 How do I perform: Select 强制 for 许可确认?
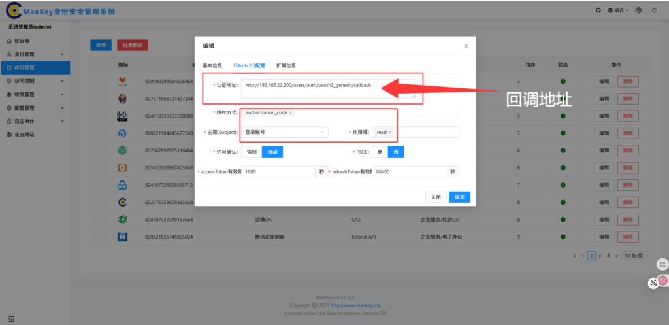pos(252,152)
